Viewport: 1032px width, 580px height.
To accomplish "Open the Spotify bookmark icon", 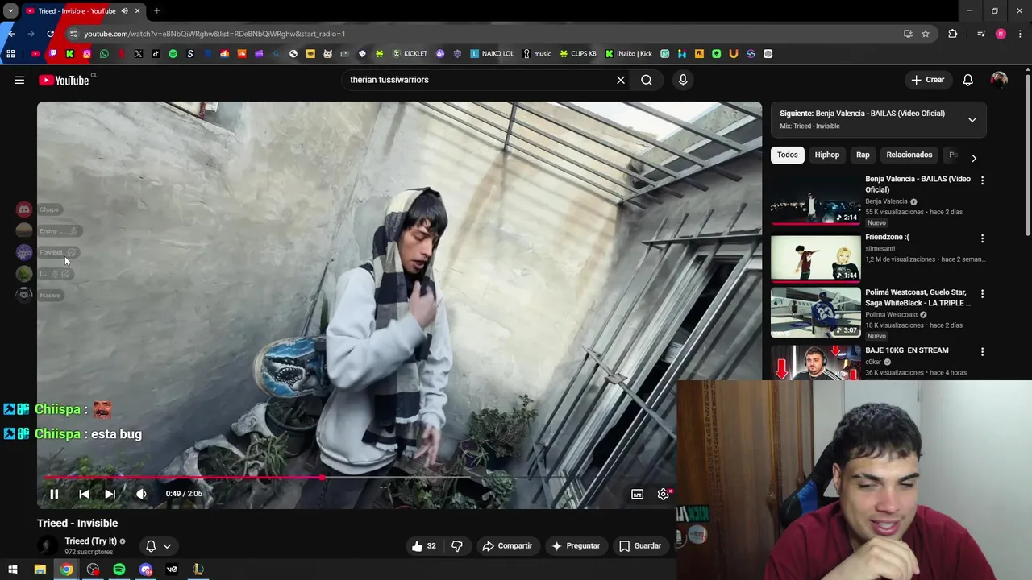I will tap(173, 54).
